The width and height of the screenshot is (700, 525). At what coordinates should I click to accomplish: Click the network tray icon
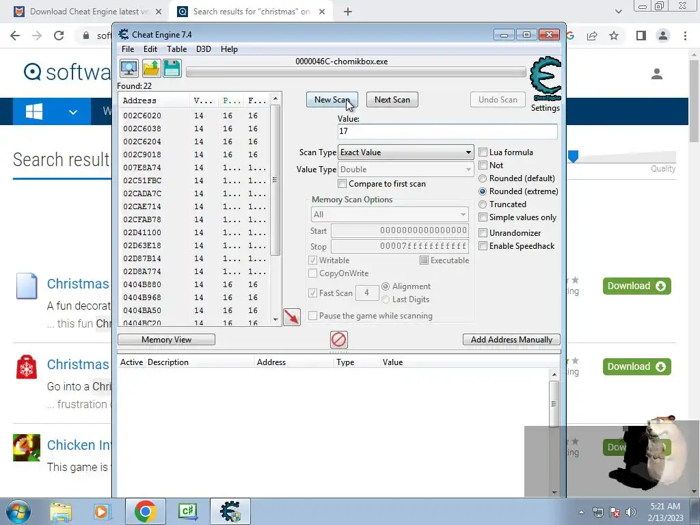(597, 512)
